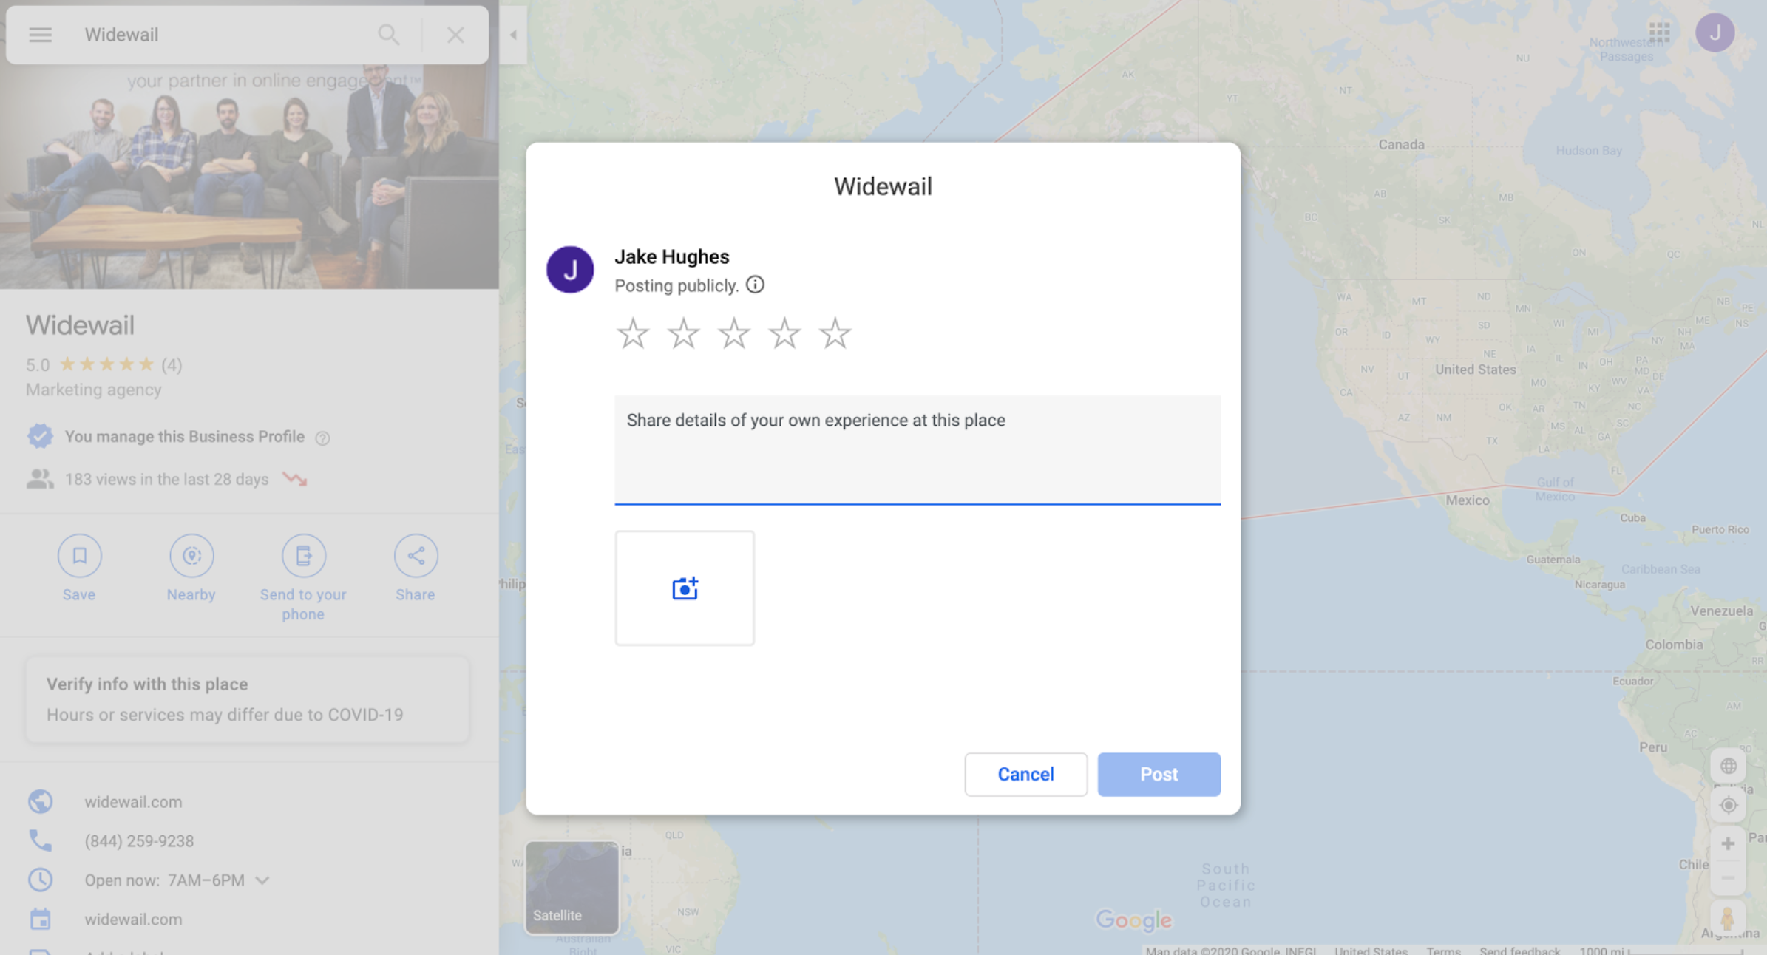Screen dimensions: 1767x955
Task: Focus the review details text field
Action: (918, 450)
